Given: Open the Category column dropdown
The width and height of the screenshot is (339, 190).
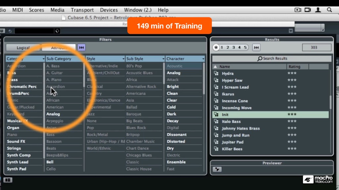Looking at the screenshot, I should tap(43, 59).
